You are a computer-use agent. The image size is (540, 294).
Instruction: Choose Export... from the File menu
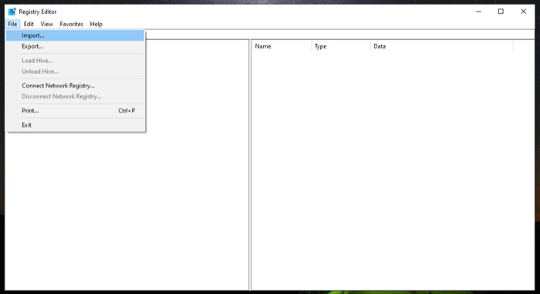(x=75, y=46)
